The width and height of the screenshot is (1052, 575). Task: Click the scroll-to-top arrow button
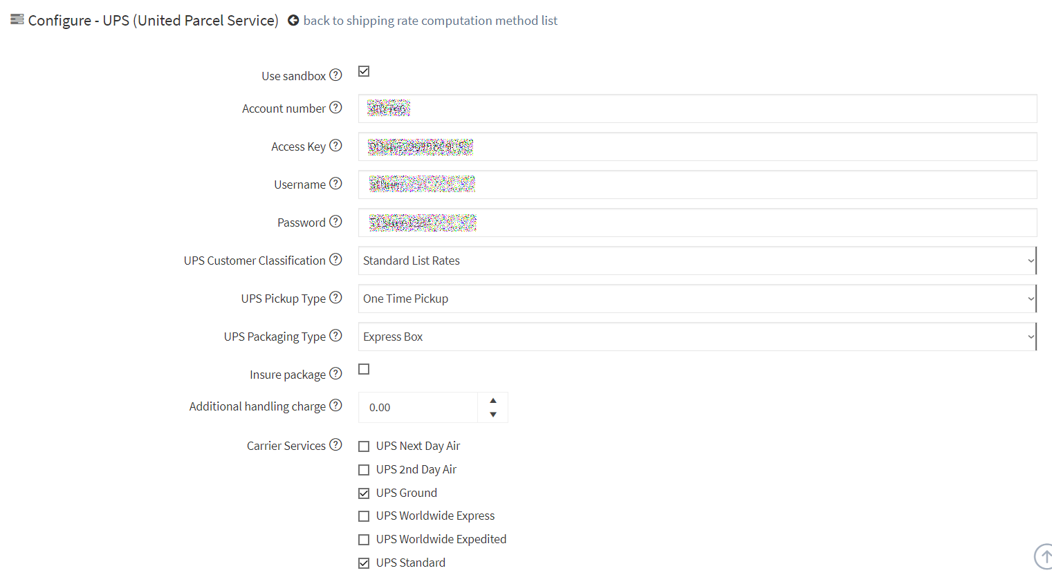tap(1043, 556)
